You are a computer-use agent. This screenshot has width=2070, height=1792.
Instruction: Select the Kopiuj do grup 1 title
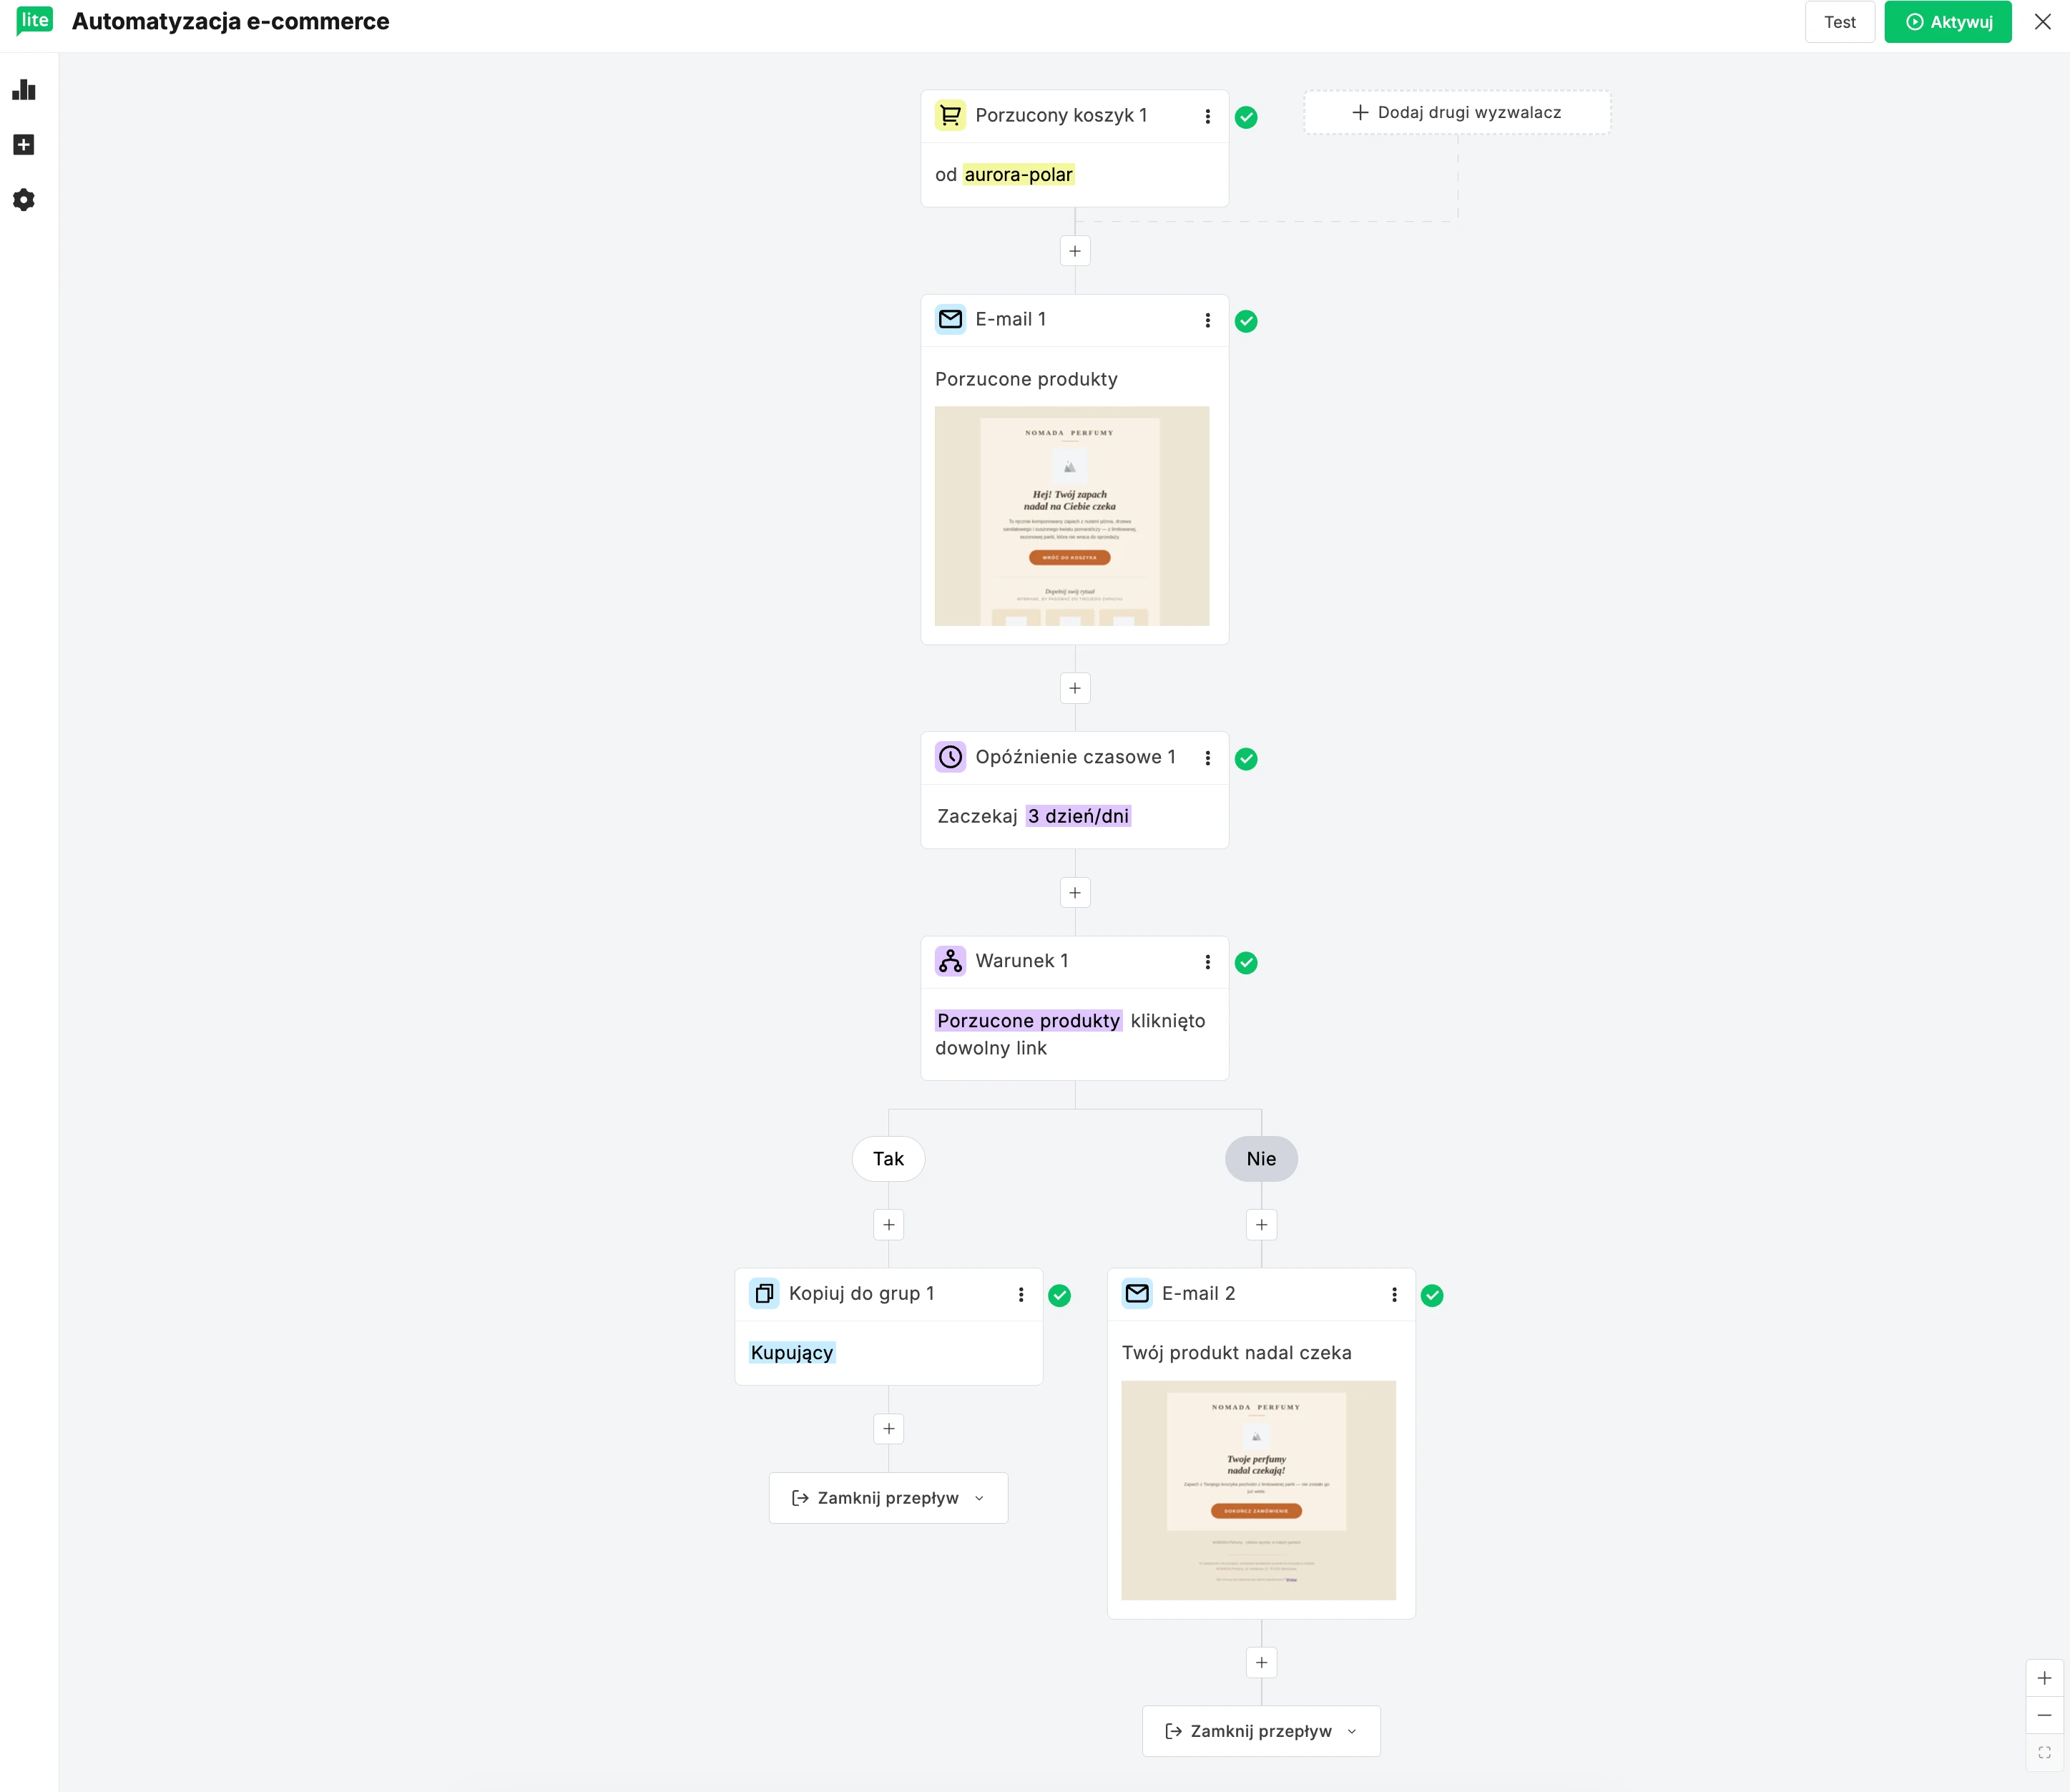[861, 1294]
